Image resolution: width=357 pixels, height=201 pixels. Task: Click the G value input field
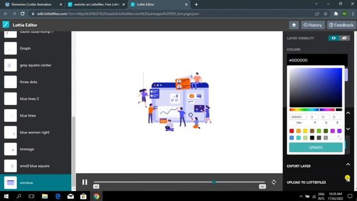tap(326, 117)
